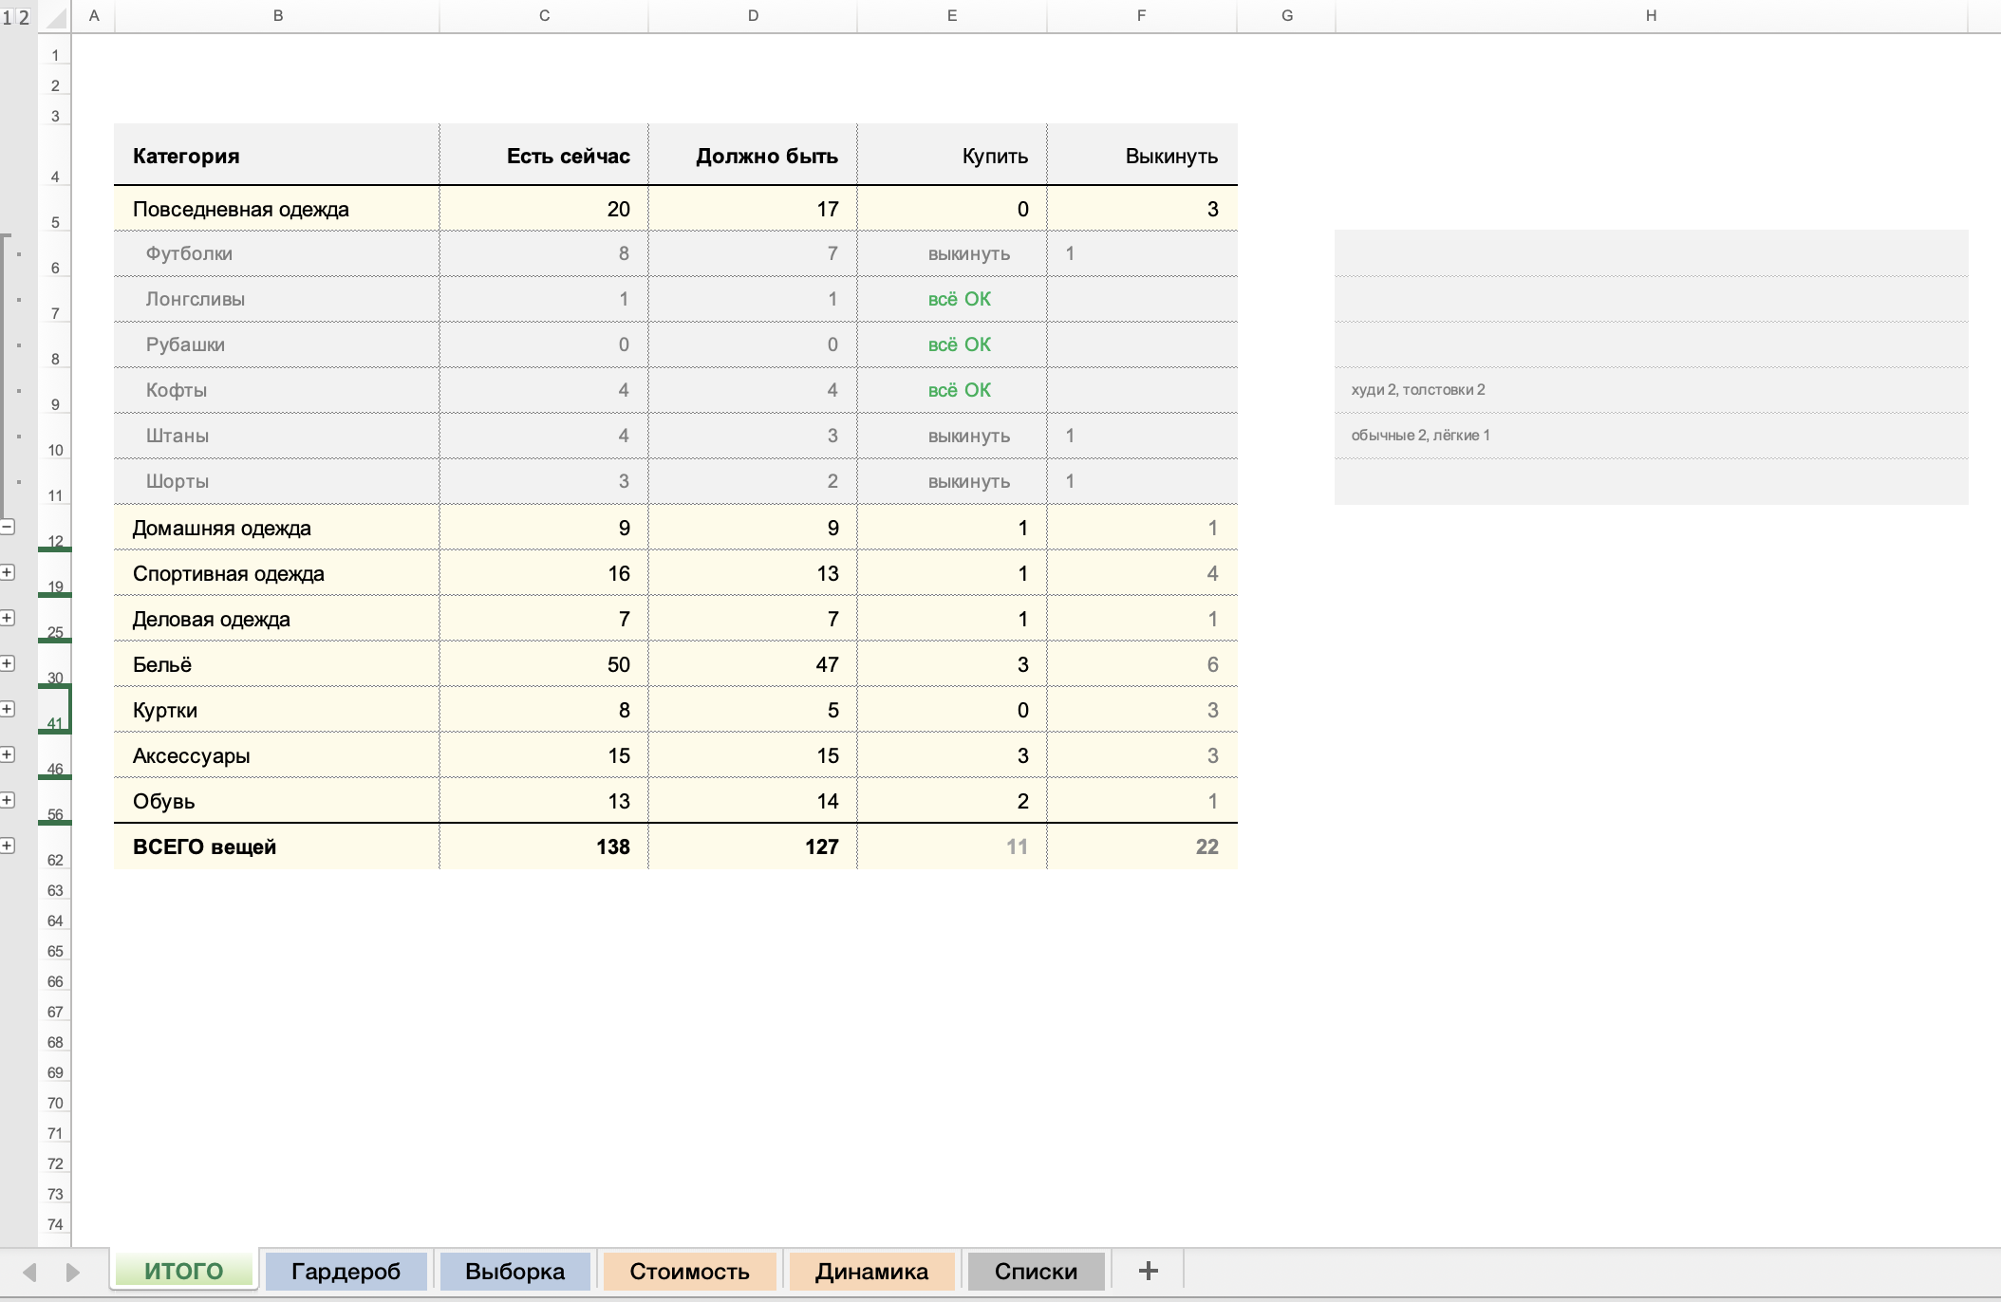Expand outline group beside row 62
The height and width of the screenshot is (1302, 2001).
pos(8,846)
